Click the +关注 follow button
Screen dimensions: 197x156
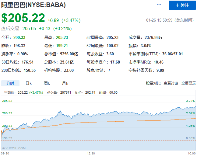tap(182, 5)
